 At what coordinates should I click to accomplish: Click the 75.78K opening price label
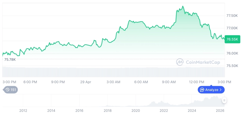click(10, 59)
